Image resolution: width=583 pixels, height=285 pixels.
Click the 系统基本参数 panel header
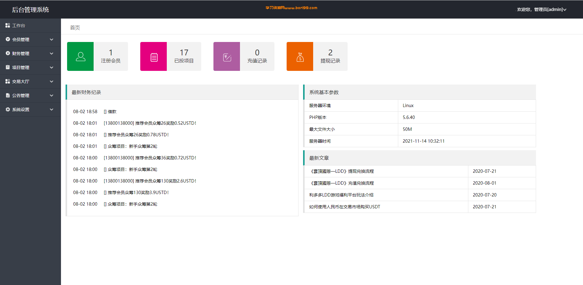pyautogui.click(x=420, y=92)
